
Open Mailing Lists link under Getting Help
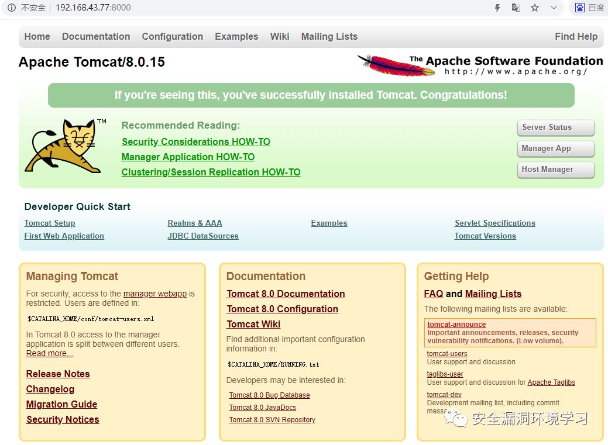493,294
